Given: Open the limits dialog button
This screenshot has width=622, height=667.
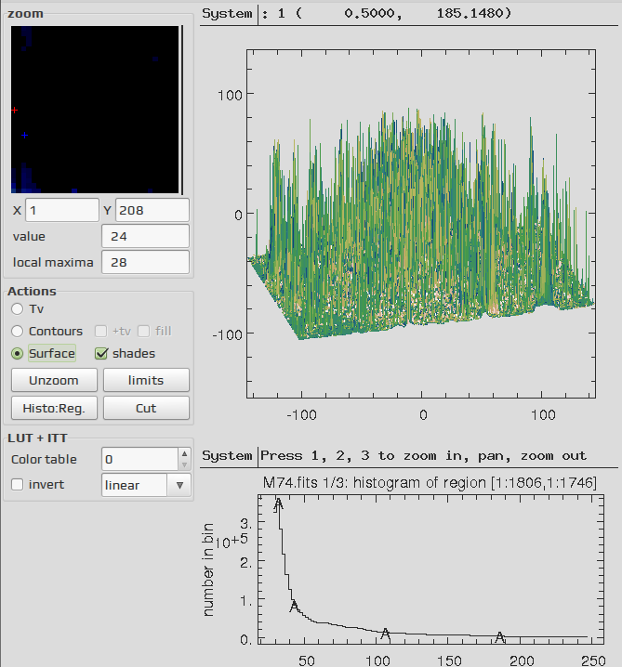Looking at the screenshot, I should coord(146,380).
